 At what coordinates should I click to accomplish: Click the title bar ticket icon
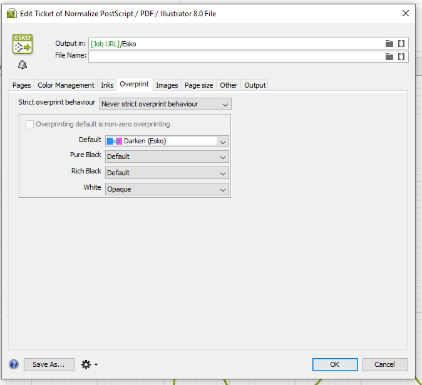(11, 13)
